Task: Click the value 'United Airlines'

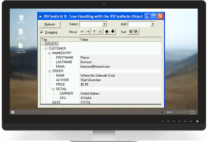Action: tap(90, 93)
